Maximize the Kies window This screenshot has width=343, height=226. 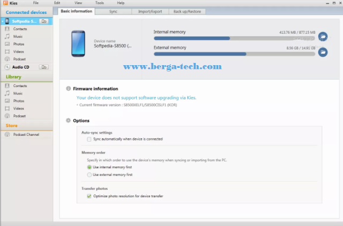click(x=334, y=3)
